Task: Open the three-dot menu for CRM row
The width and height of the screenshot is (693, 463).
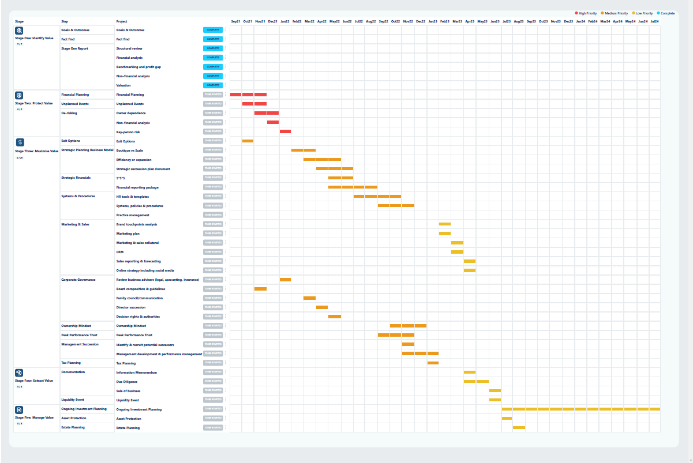Action: (x=226, y=252)
